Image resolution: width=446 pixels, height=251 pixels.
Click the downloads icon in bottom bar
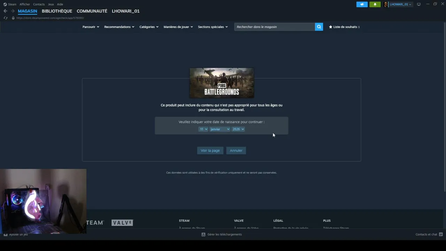[x=203, y=234]
